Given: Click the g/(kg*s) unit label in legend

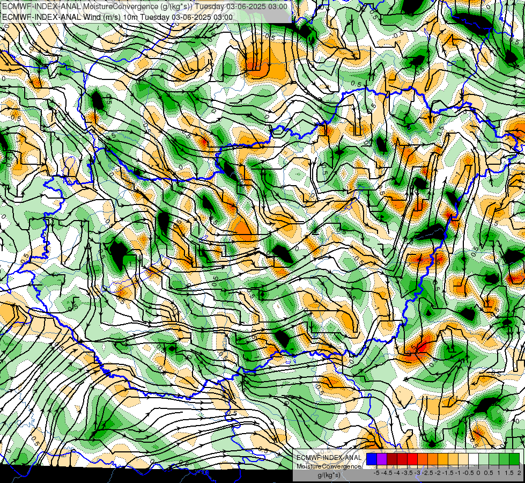Looking at the screenshot, I should (329, 475).
